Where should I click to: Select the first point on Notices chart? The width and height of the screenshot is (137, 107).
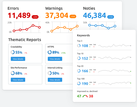(x=89, y=25)
